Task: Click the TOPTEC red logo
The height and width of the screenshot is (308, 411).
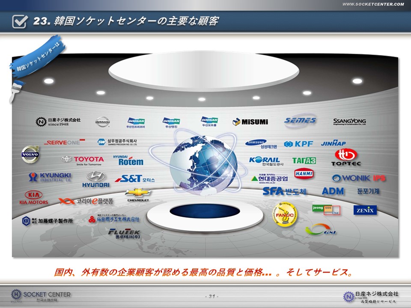Action: (x=346, y=157)
